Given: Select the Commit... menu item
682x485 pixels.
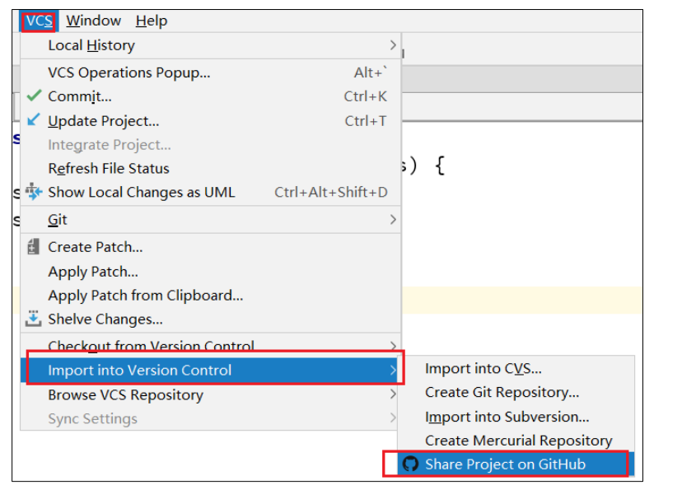Looking at the screenshot, I should pos(210,96).
